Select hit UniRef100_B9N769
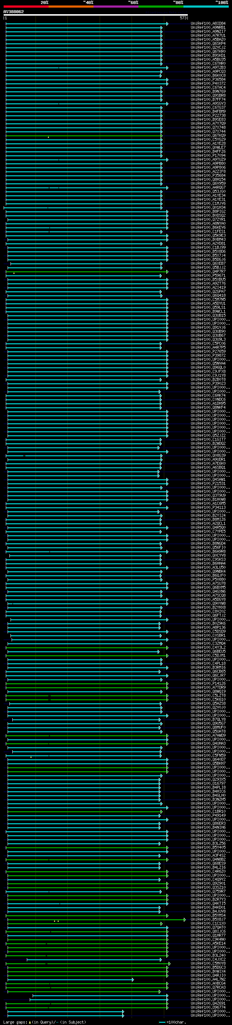 click(208, 92)
